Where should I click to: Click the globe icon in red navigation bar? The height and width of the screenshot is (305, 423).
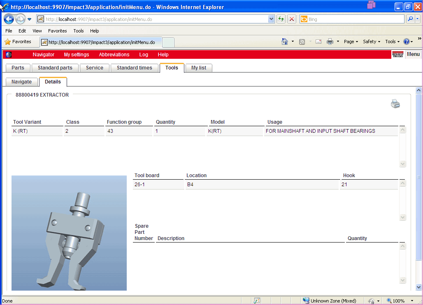tap(9, 55)
